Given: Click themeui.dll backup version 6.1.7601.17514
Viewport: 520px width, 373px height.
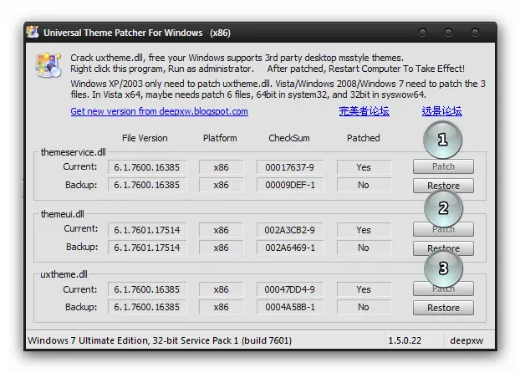Looking at the screenshot, I should coord(147,248).
